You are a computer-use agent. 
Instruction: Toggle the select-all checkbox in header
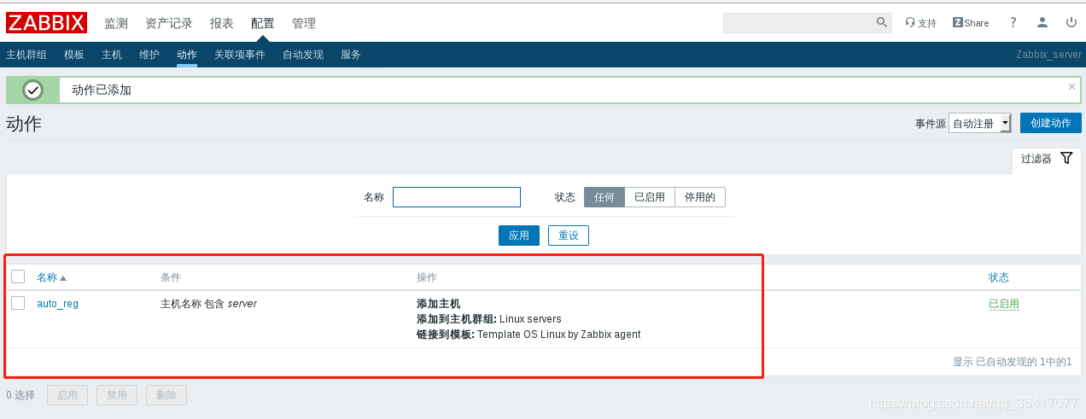[18, 276]
